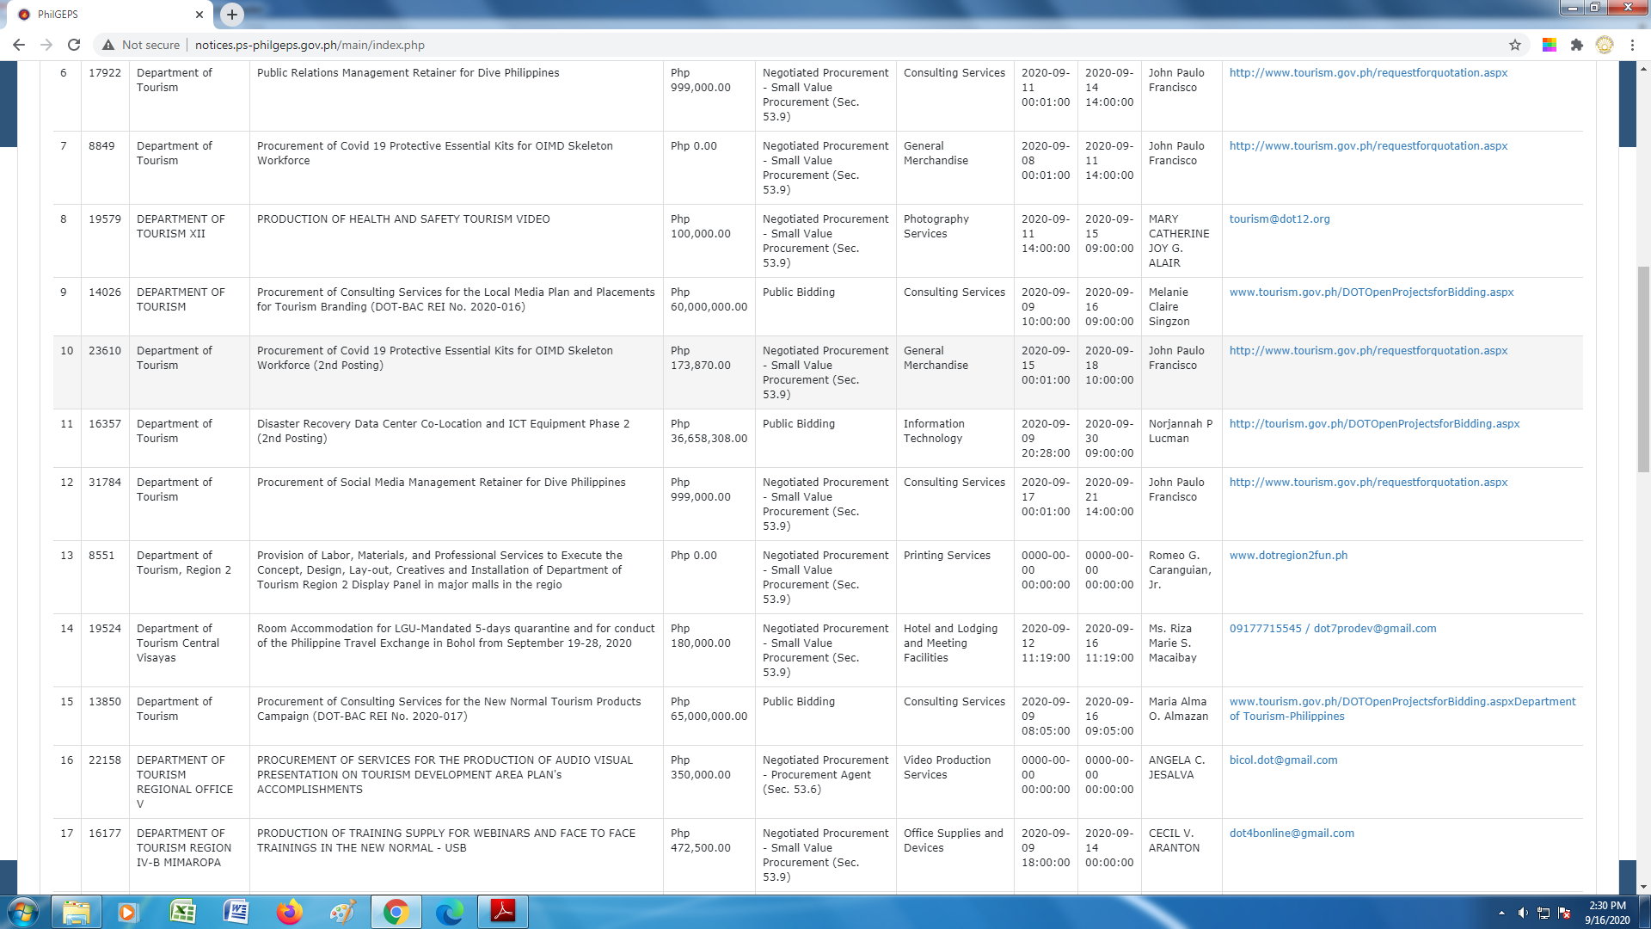Image resolution: width=1651 pixels, height=929 pixels.
Task: Go back to the previous page
Action: (19, 45)
